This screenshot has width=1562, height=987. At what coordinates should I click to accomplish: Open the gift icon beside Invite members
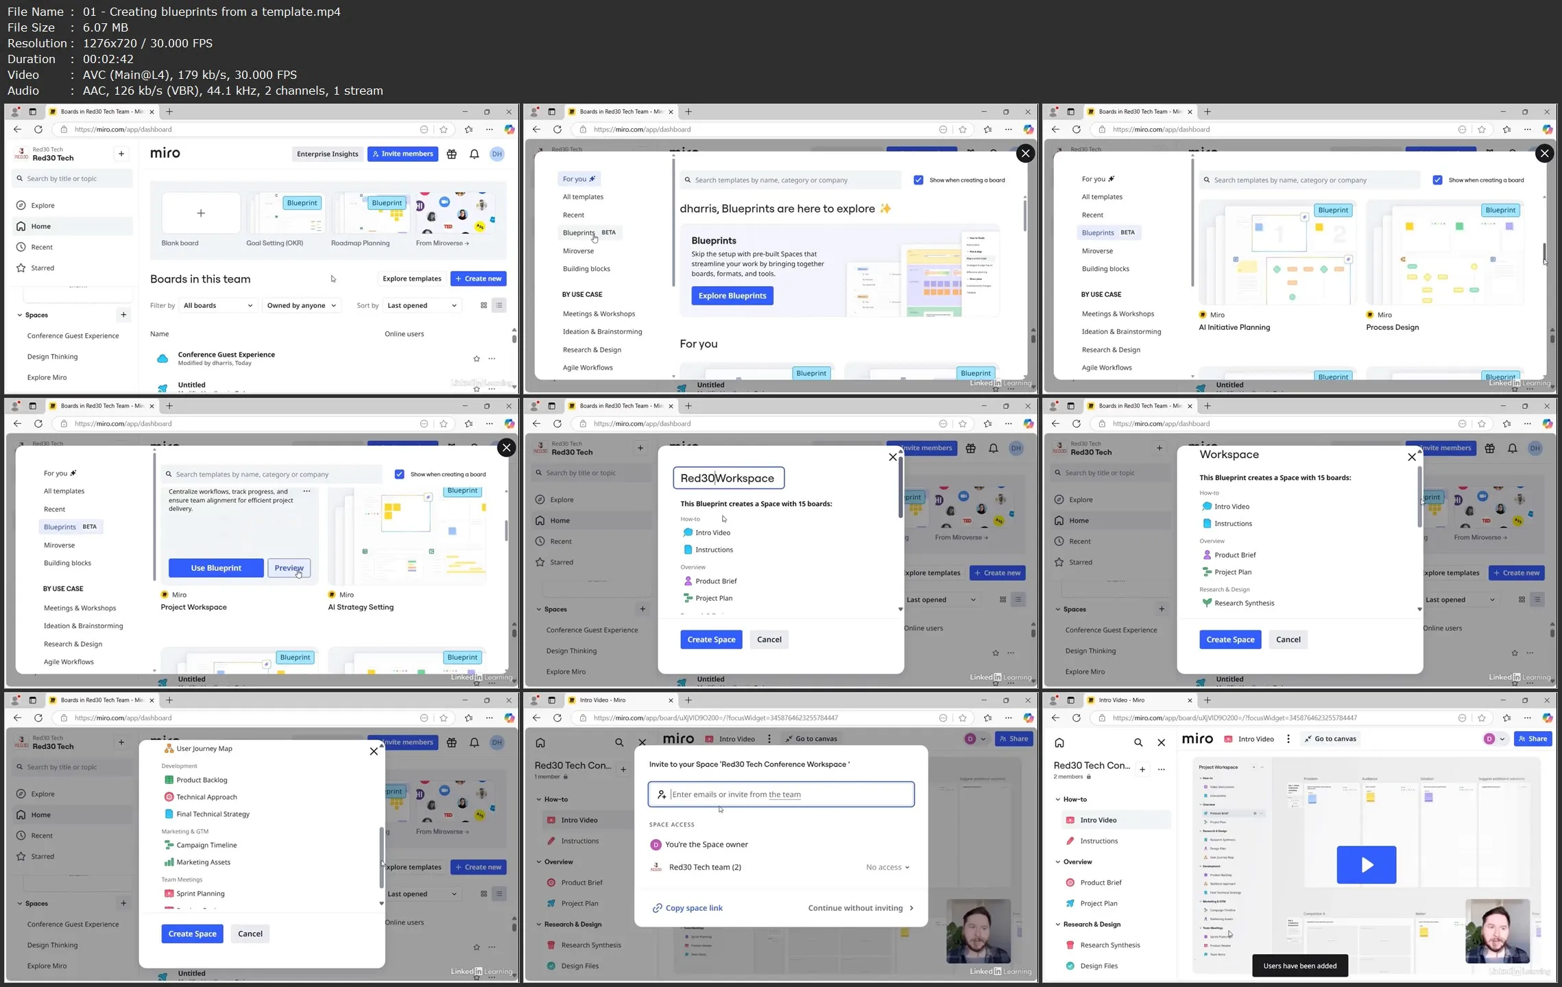click(452, 154)
